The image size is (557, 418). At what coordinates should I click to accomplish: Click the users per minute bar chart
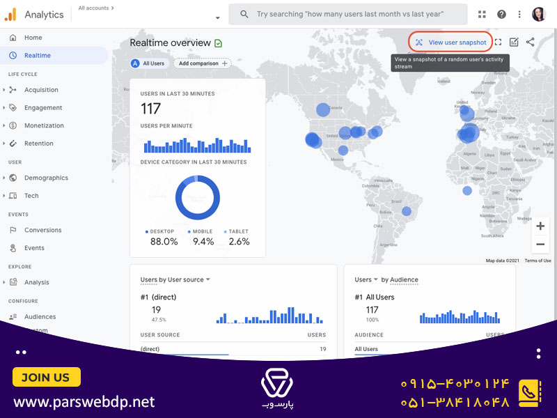tap(197, 146)
